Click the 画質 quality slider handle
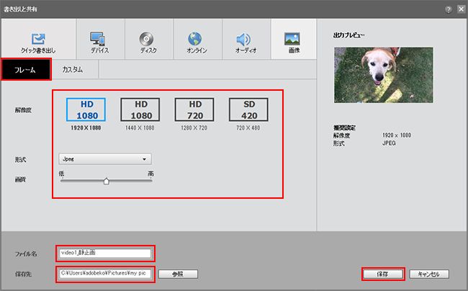The height and width of the screenshot is (291, 468). [107, 181]
